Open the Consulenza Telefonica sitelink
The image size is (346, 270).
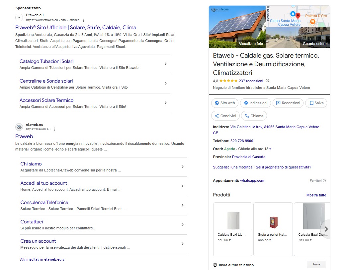point(44,202)
